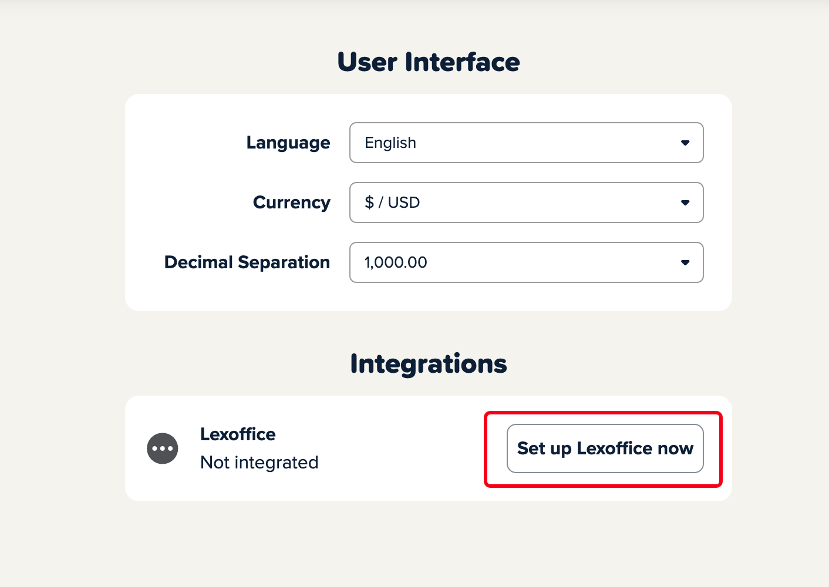This screenshot has width=829, height=587.
Task: Click the Not integrated status text
Action: 260,463
